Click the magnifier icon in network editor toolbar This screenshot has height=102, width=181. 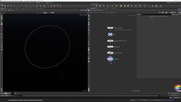[178, 12]
